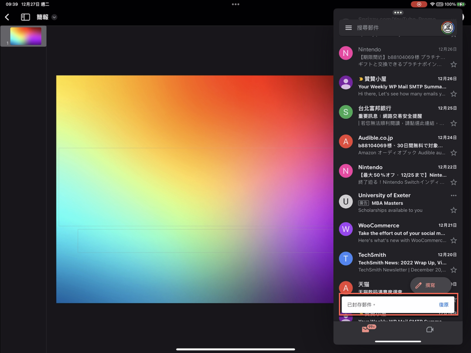
Task: Star the Nintendo 12月26日 email
Action: click(x=454, y=64)
